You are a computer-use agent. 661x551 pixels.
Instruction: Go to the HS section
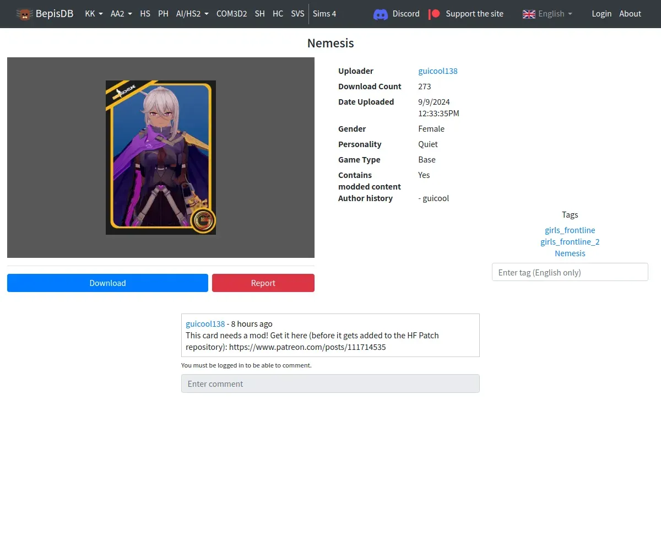pyautogui.click(x=145, y=14)
